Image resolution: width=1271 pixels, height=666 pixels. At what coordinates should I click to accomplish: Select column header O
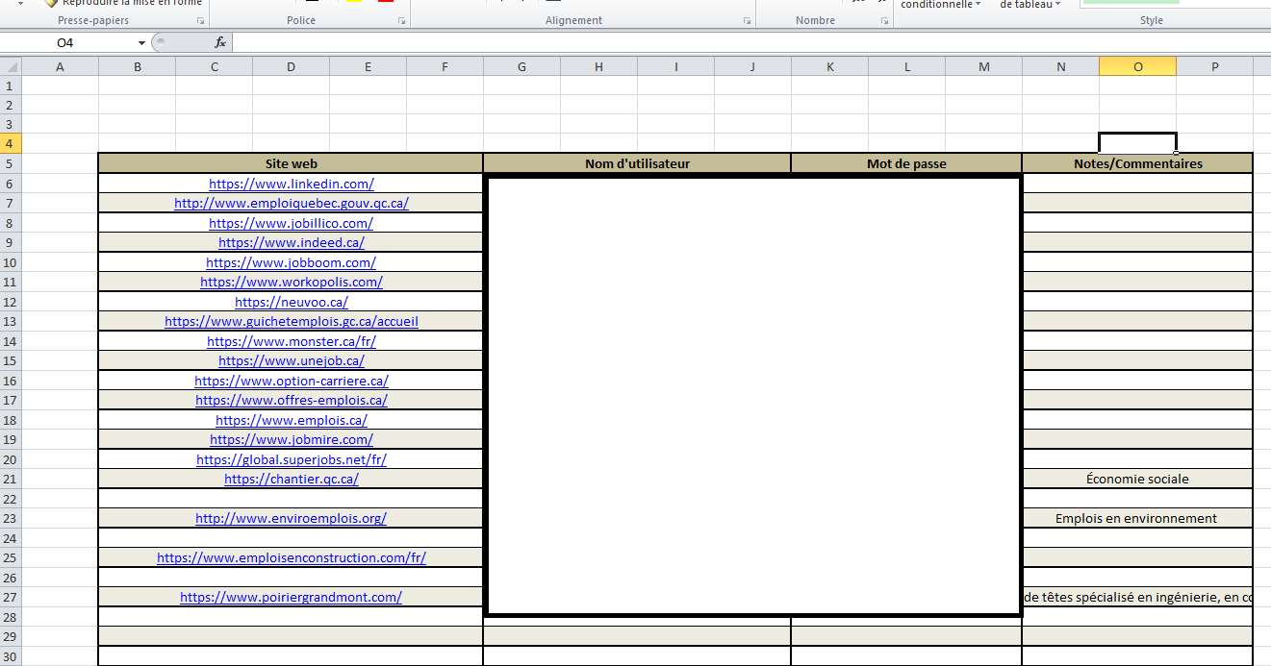[x=1137, y=66]
